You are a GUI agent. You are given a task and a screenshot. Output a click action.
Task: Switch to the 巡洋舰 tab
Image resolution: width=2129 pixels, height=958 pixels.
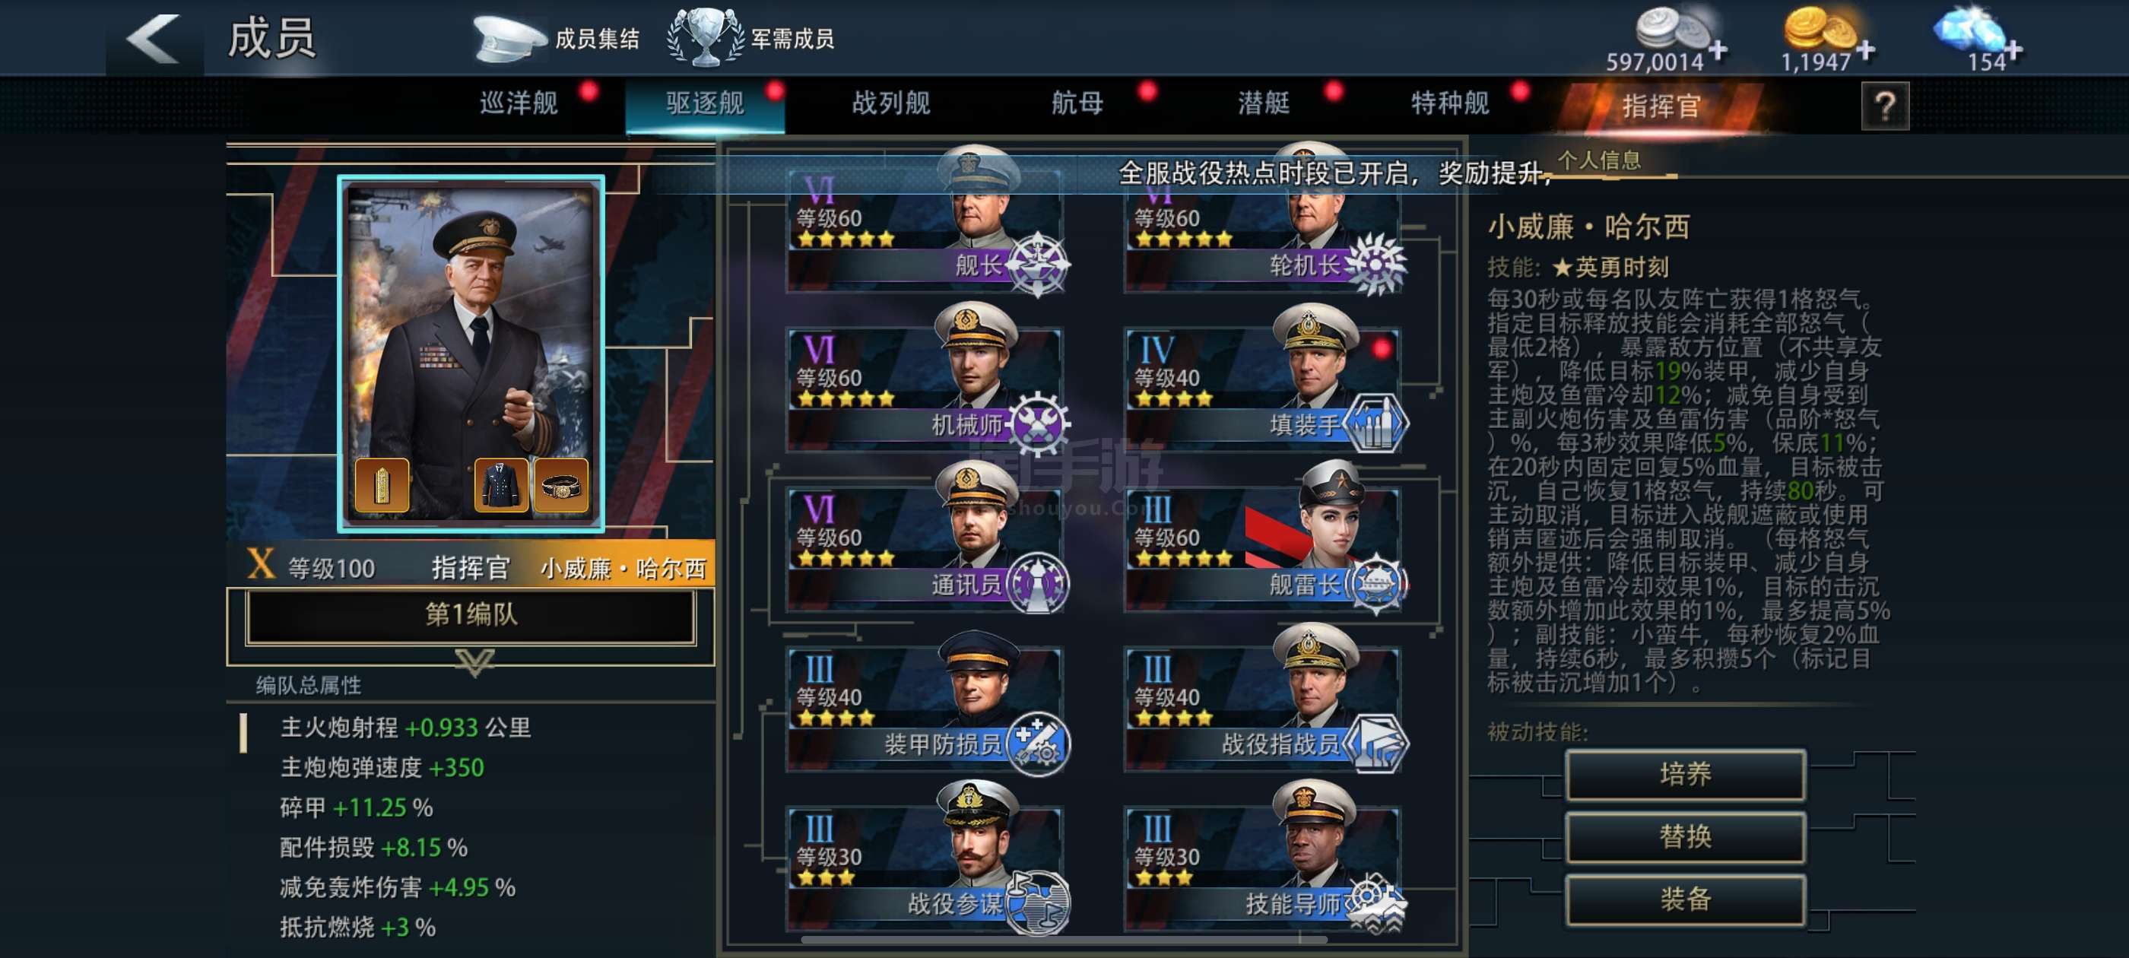click(x=519, y=103)
